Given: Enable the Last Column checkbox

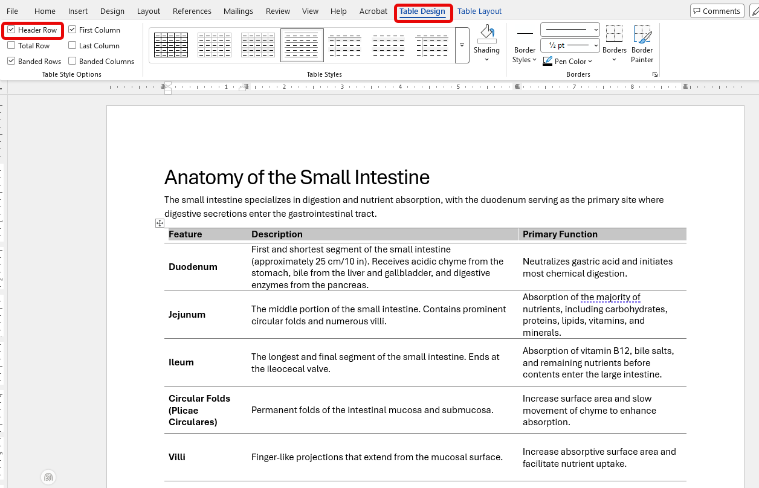Looking at the screenshot, I should [x=73, y=45].
